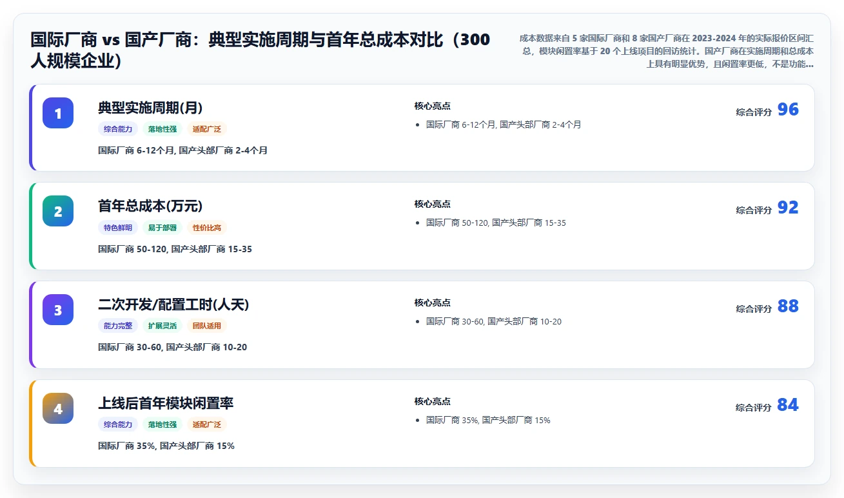Click the 落地性强 tag in 典型实施周期 card

pos(162,129)
